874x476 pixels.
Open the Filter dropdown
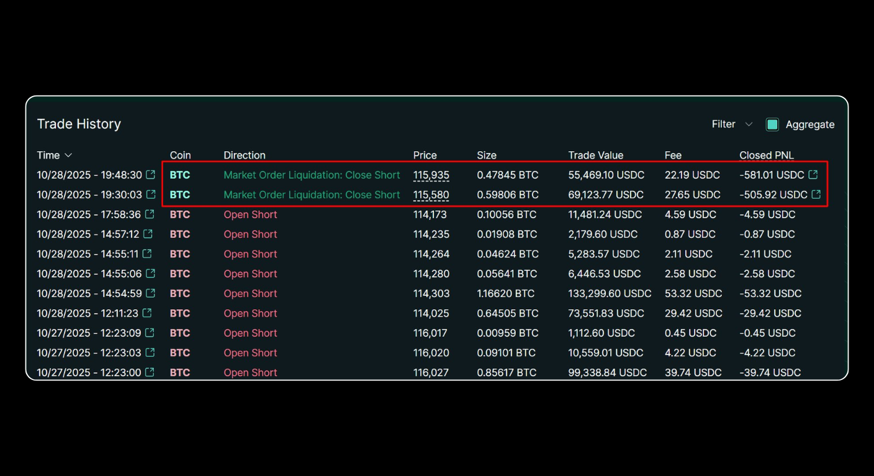coord(731,124)
